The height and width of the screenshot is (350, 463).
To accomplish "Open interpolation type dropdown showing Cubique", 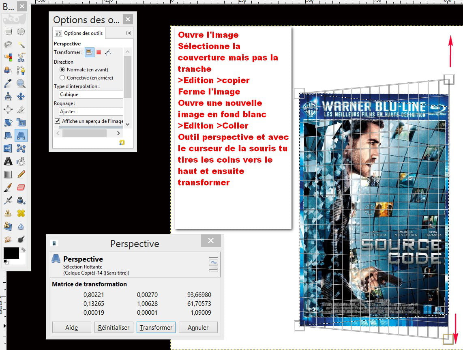I will [90, 94].
